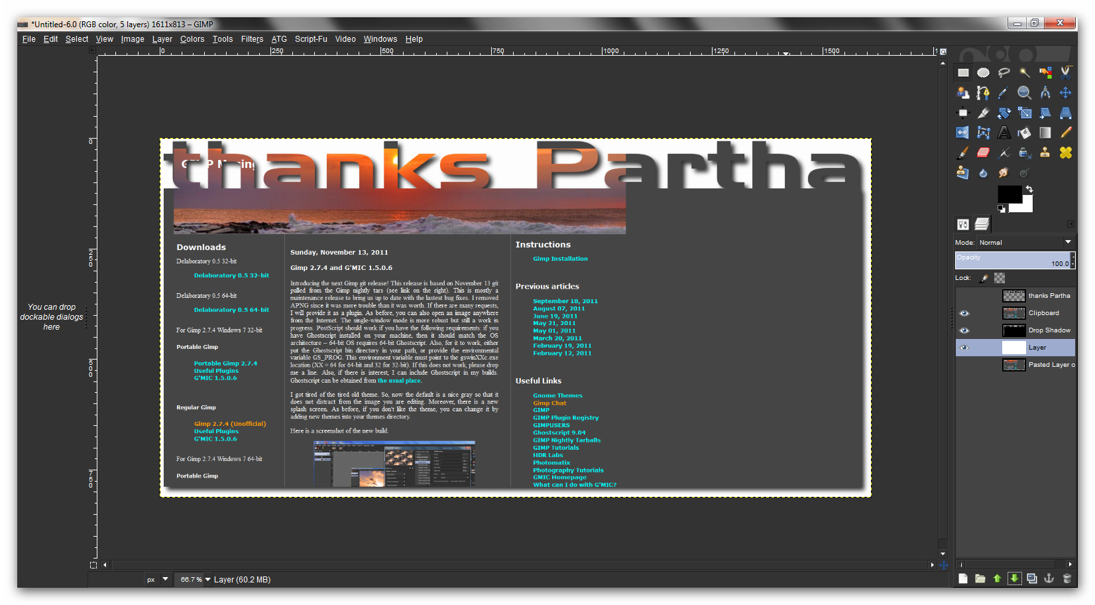Click the canvas navigation cross icon
Viewport: 1095px width, 605px height.
tap(943, 565)
